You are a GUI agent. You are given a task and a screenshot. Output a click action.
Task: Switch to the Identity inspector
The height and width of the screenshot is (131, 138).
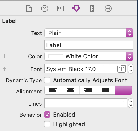point(61,8)
